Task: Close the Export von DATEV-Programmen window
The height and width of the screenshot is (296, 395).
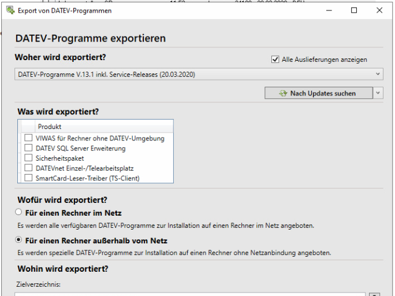Action: pos(379,10)
